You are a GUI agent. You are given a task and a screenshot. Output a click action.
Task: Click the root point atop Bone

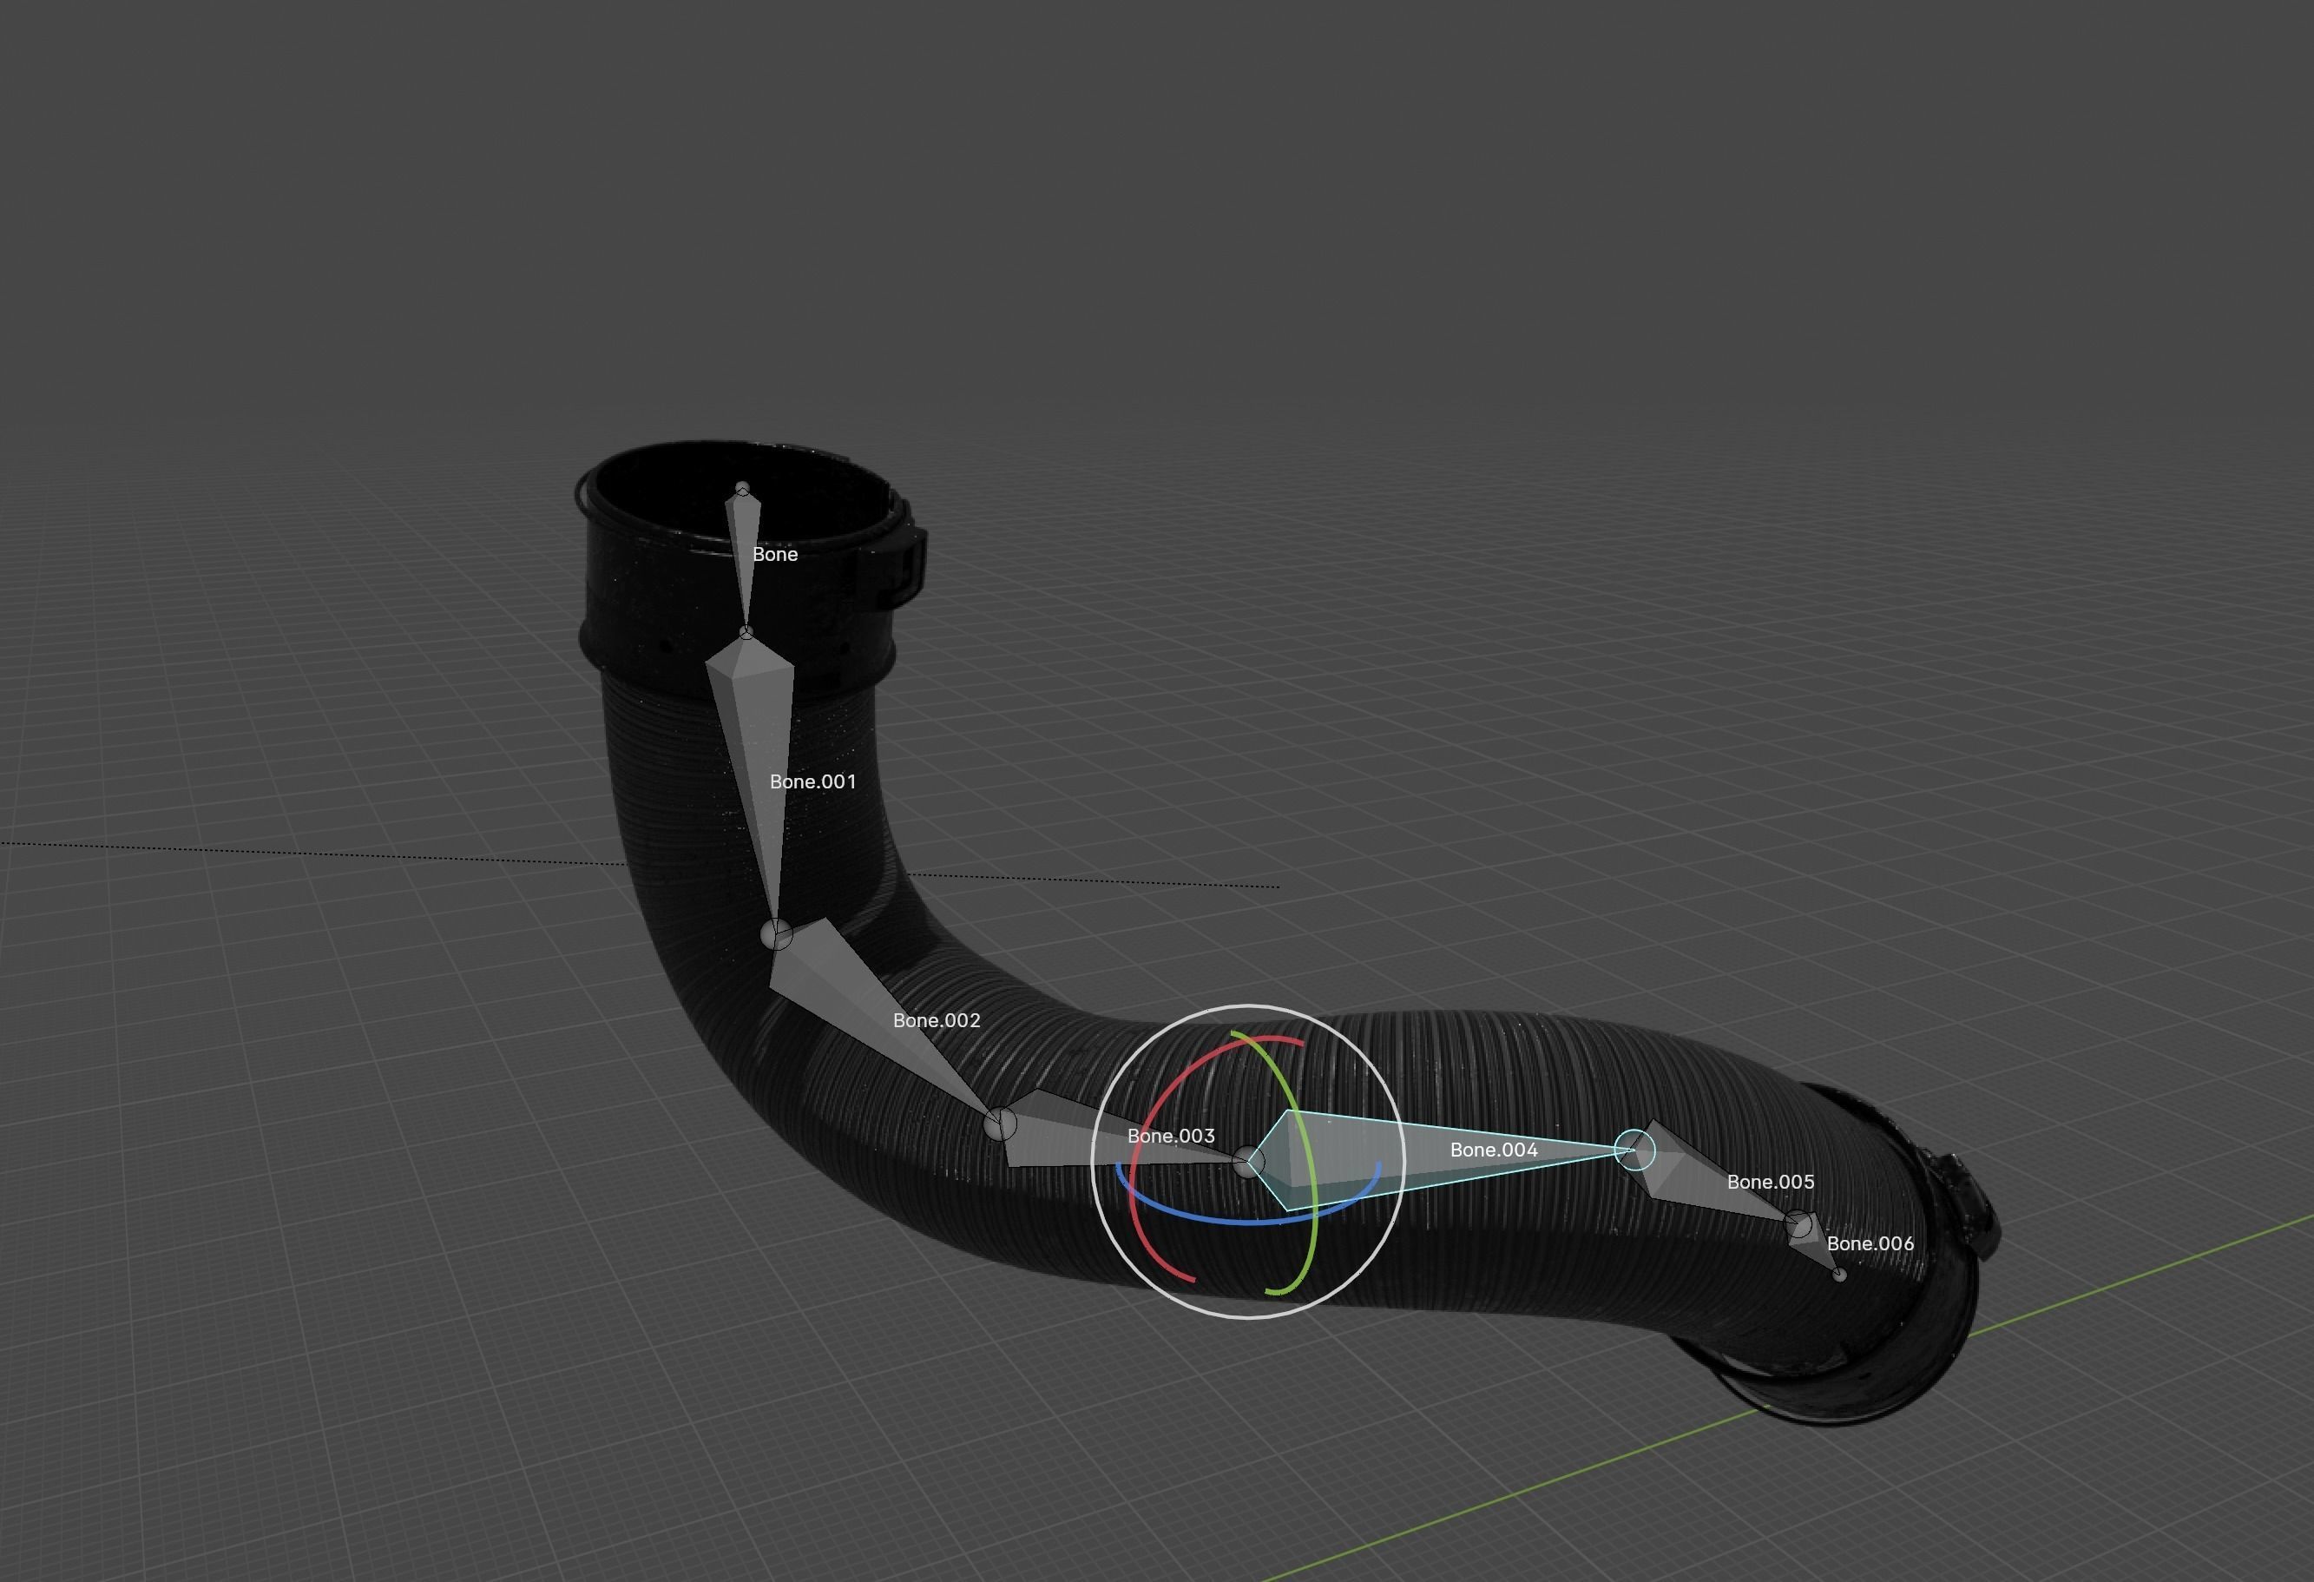pyautogui.click(x=742, y=488)
